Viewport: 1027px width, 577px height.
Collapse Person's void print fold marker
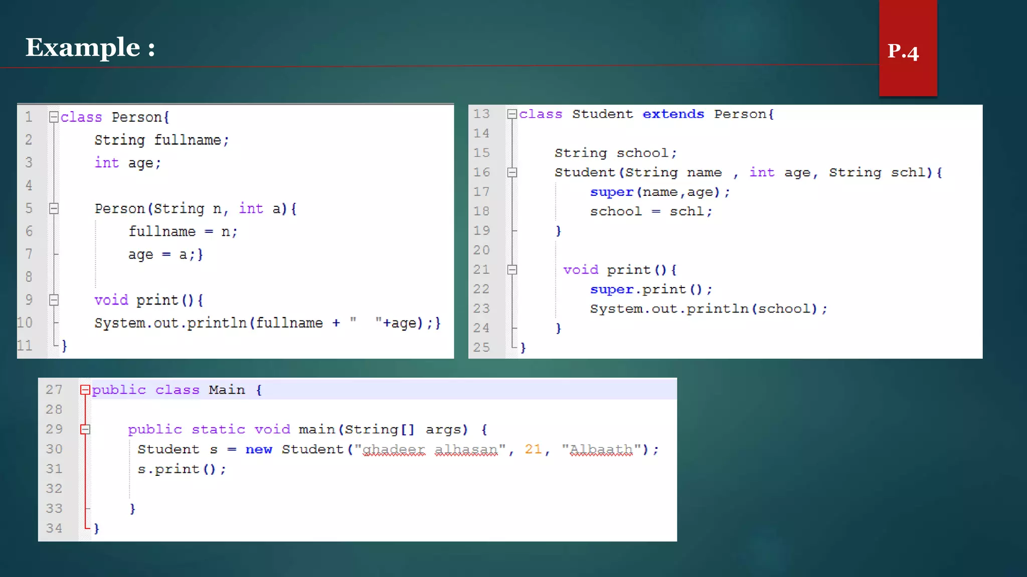click(54, 300)
